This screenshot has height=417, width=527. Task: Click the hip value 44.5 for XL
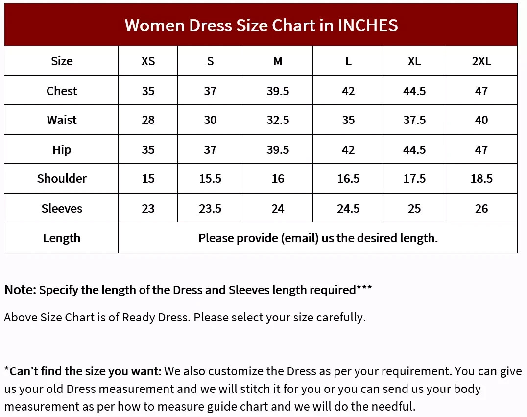[x=414, y=149]
